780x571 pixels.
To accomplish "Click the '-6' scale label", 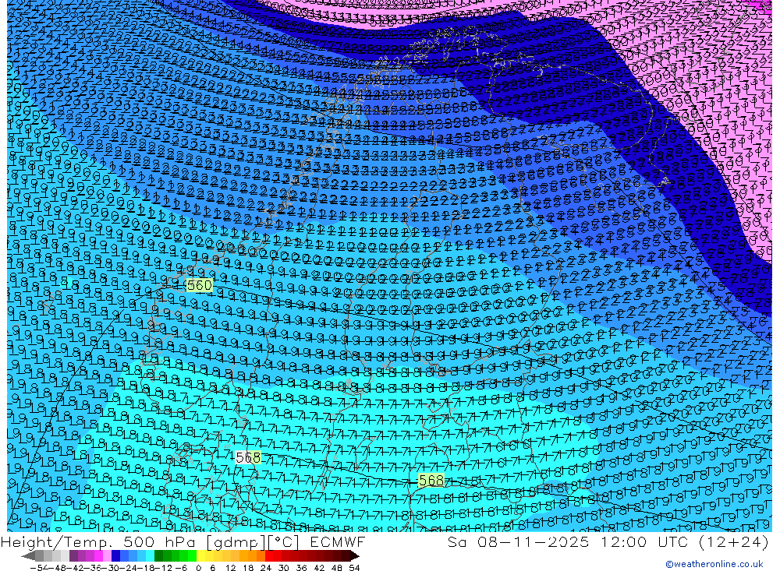I will click(x=181, y=568).
